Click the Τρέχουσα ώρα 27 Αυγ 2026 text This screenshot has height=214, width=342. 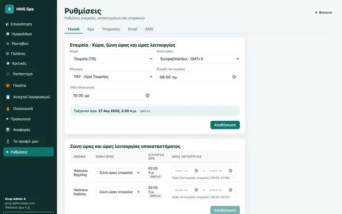(x=105, y=111)
